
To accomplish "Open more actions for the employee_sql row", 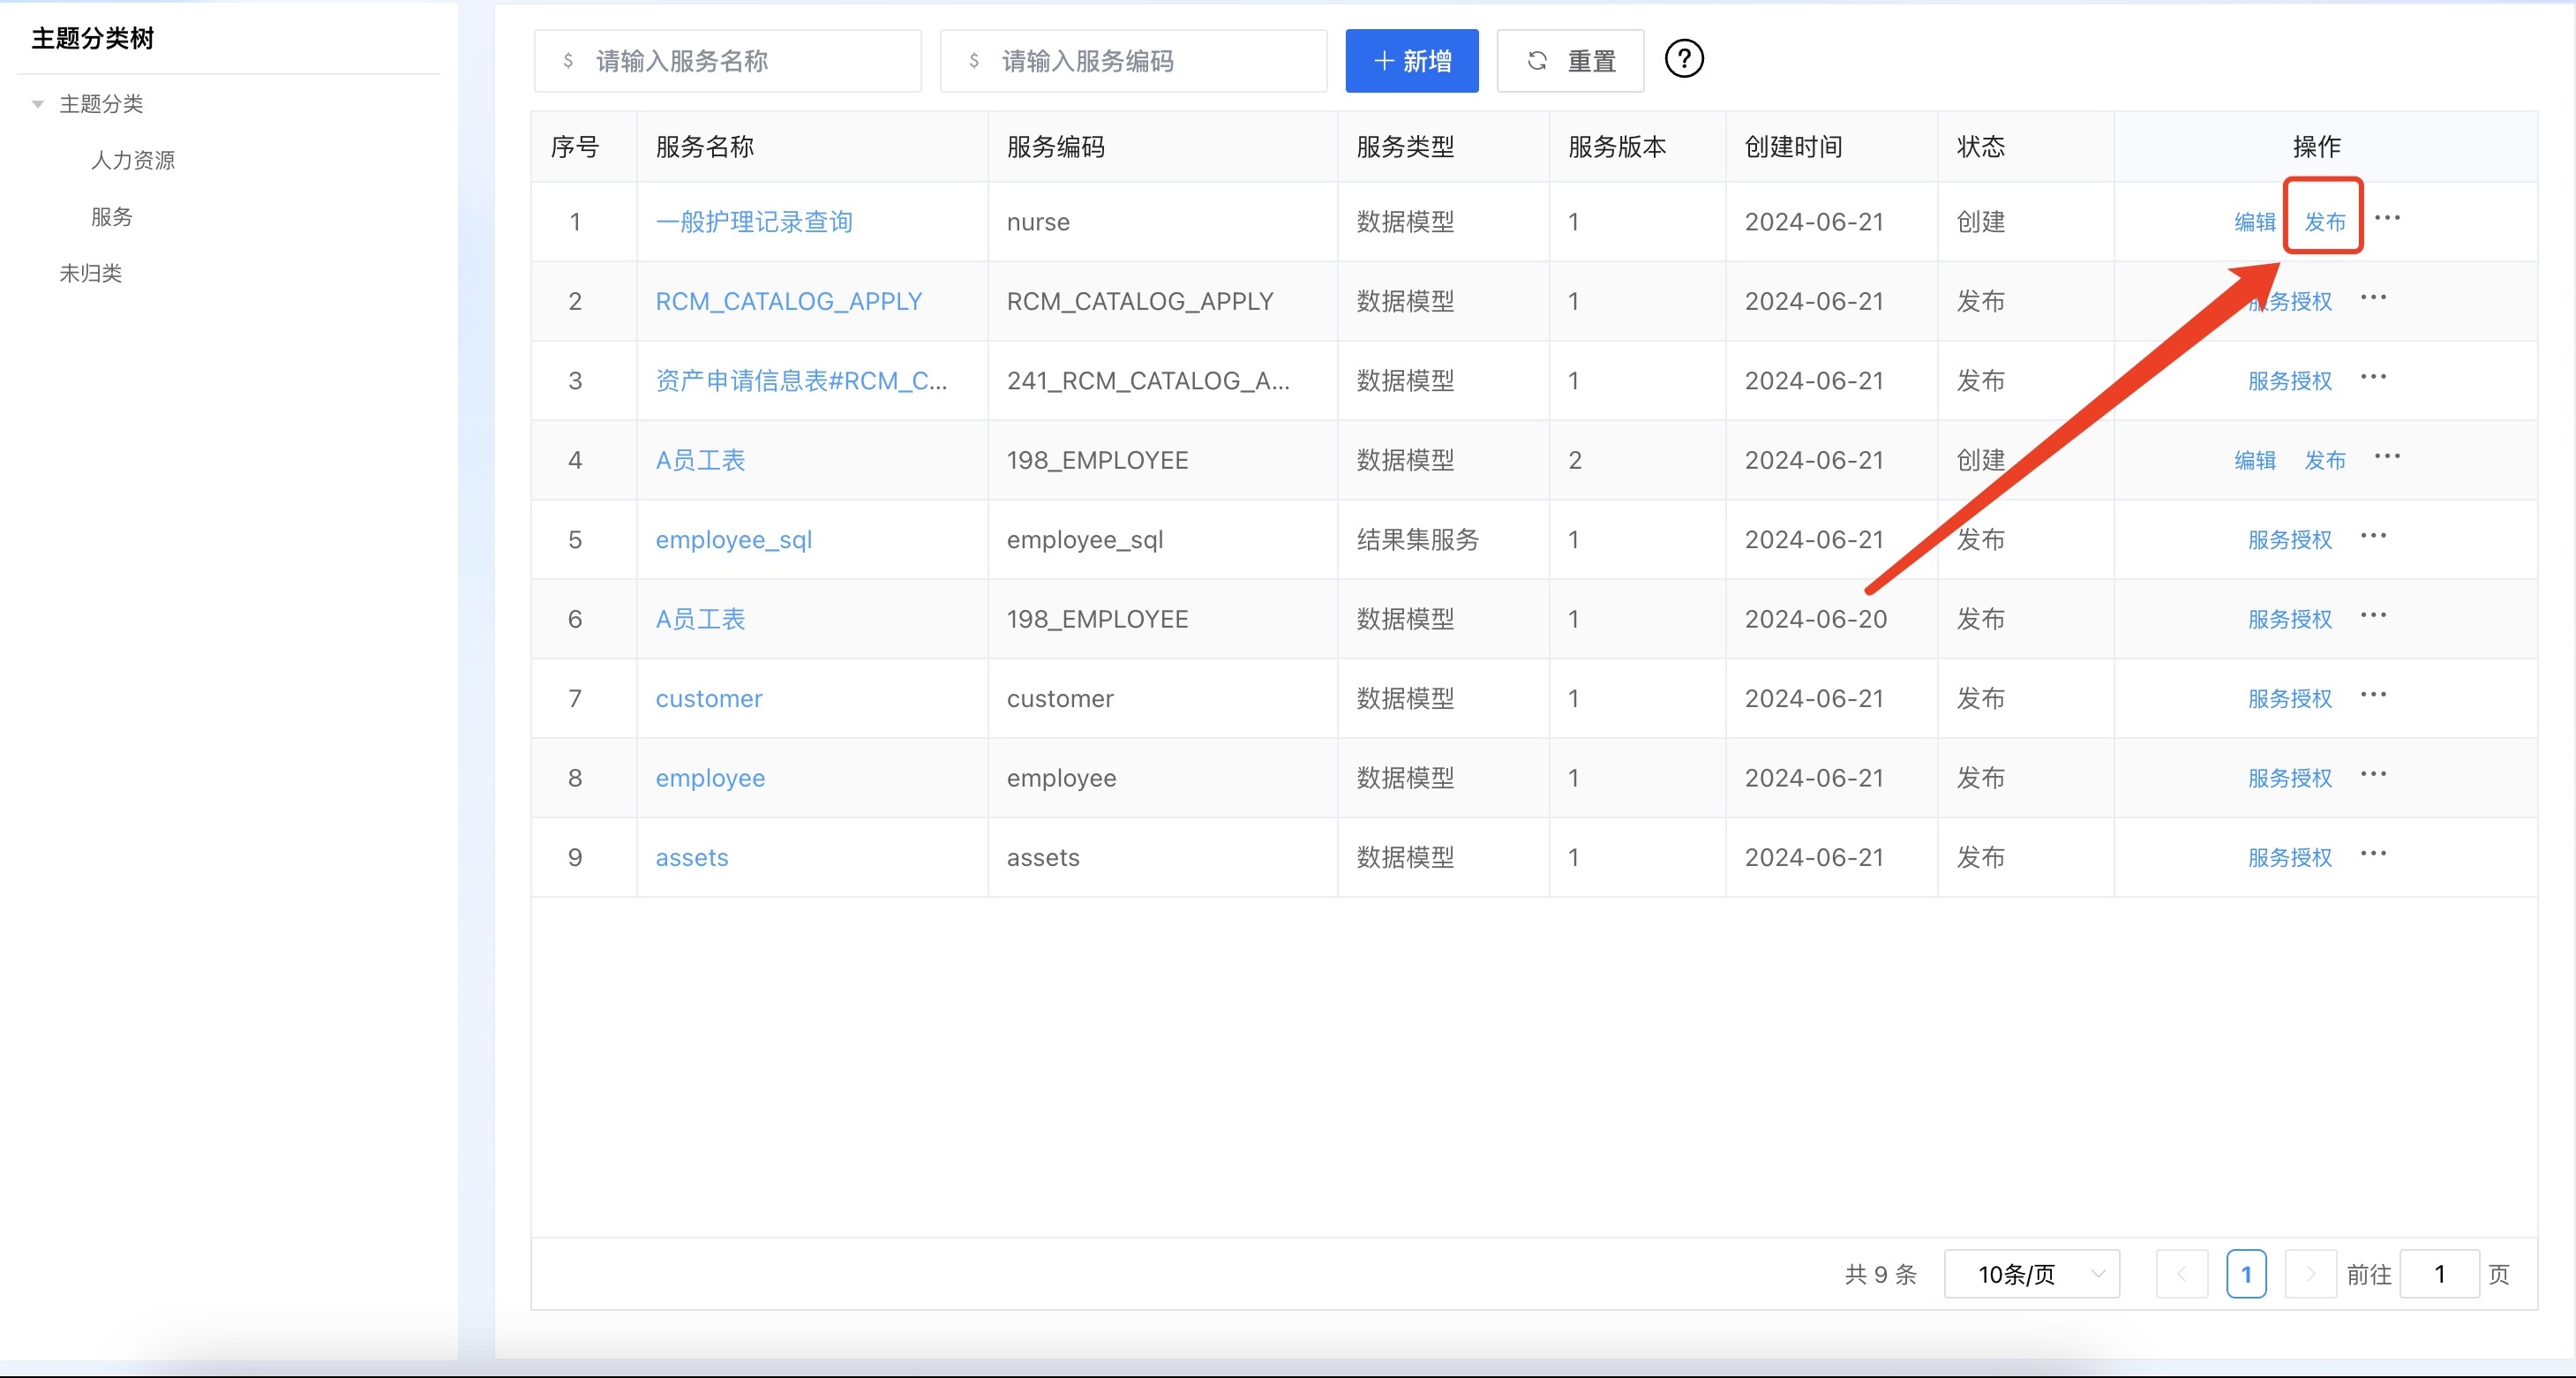I will 2373,536.
